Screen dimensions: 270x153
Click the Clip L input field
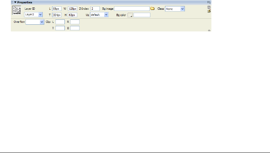coord(60,22)
